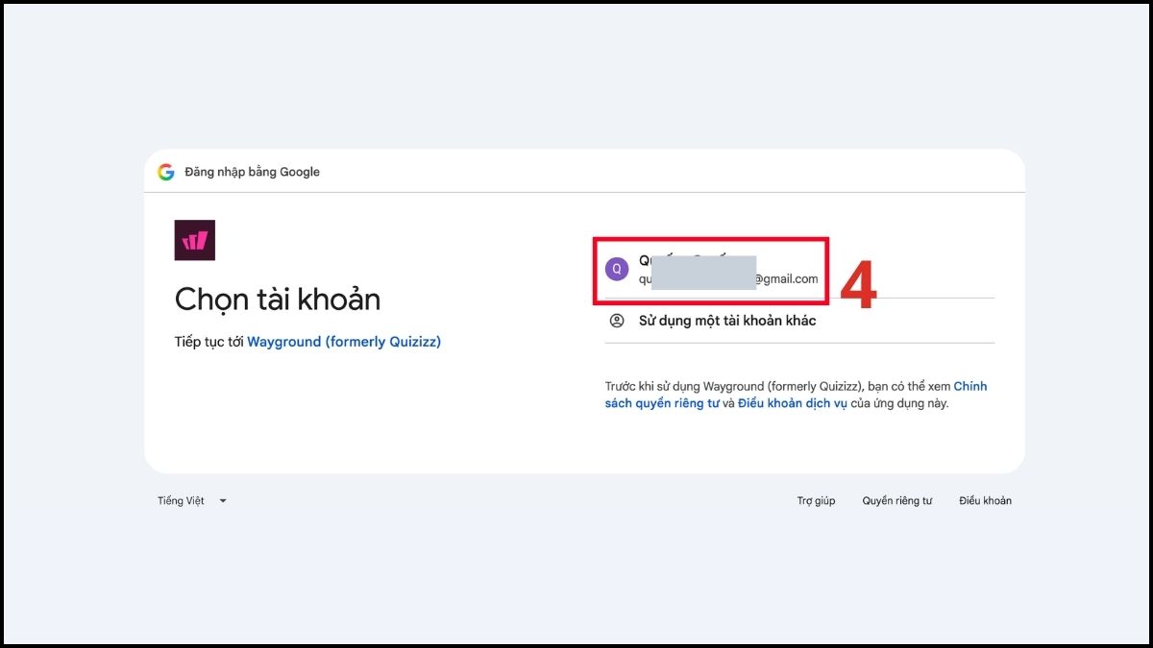Open the Wayground (formerly Quizizz) link

click(344, 342)
